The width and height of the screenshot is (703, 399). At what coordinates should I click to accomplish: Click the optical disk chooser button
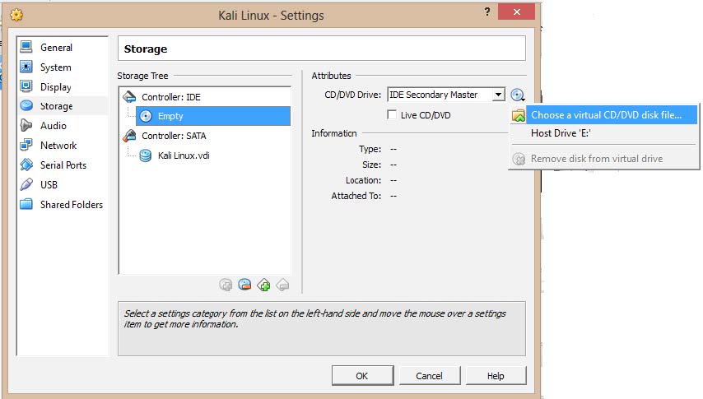tap(518, 95)
